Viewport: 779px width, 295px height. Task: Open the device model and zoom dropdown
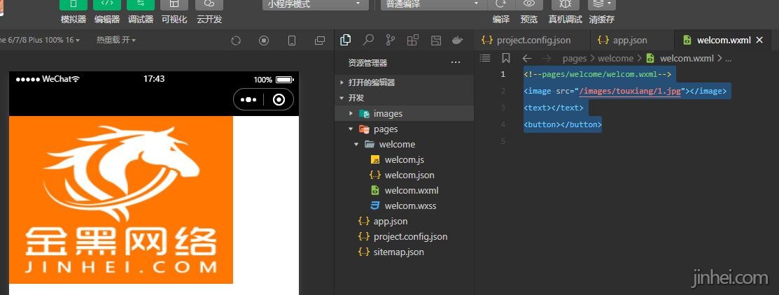(x=40, y=40)
